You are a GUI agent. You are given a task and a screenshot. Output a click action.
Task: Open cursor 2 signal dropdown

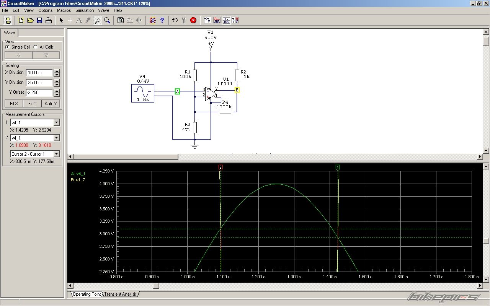(57, 138)
